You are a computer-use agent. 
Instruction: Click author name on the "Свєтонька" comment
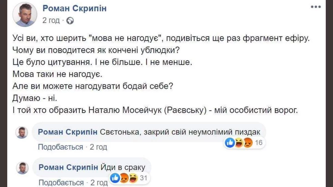67,132
